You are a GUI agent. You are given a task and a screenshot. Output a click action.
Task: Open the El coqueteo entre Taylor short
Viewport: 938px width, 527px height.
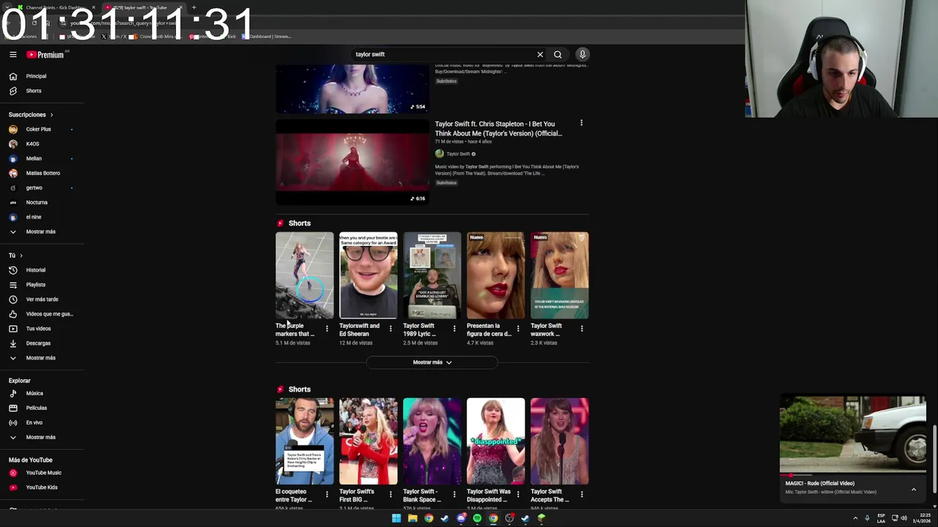tap(304, 441)
